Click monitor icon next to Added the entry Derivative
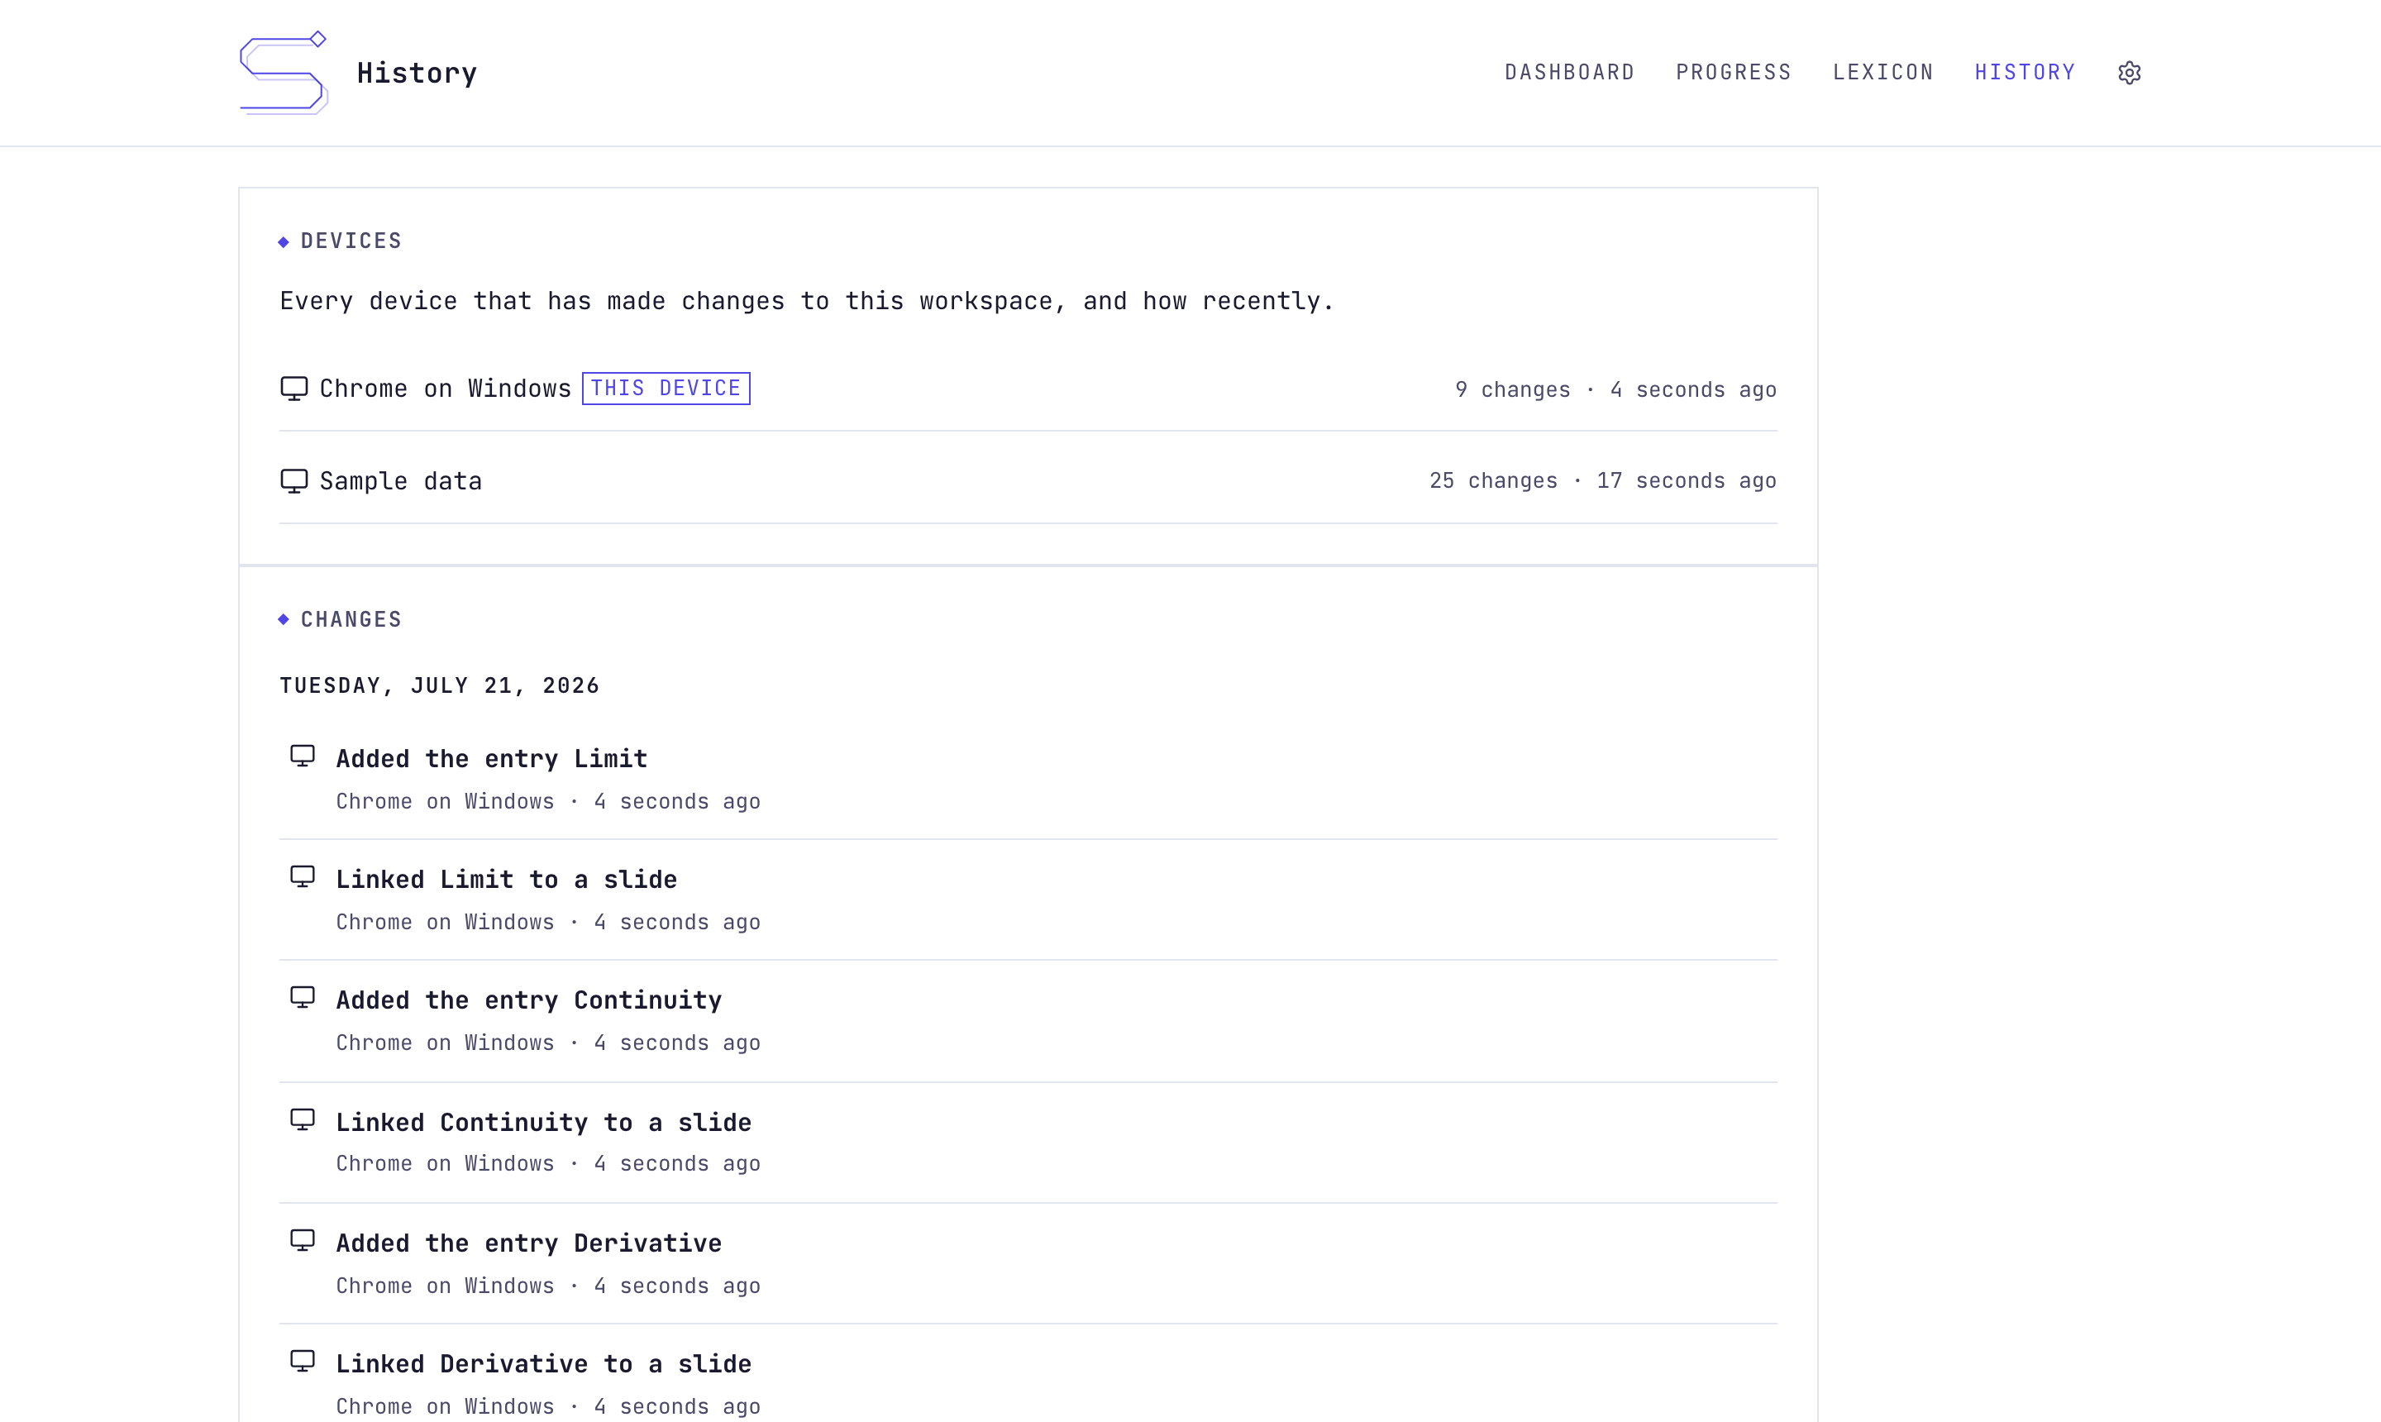The width and height of the screenshot is (2381, 1422). (303, 1241)
